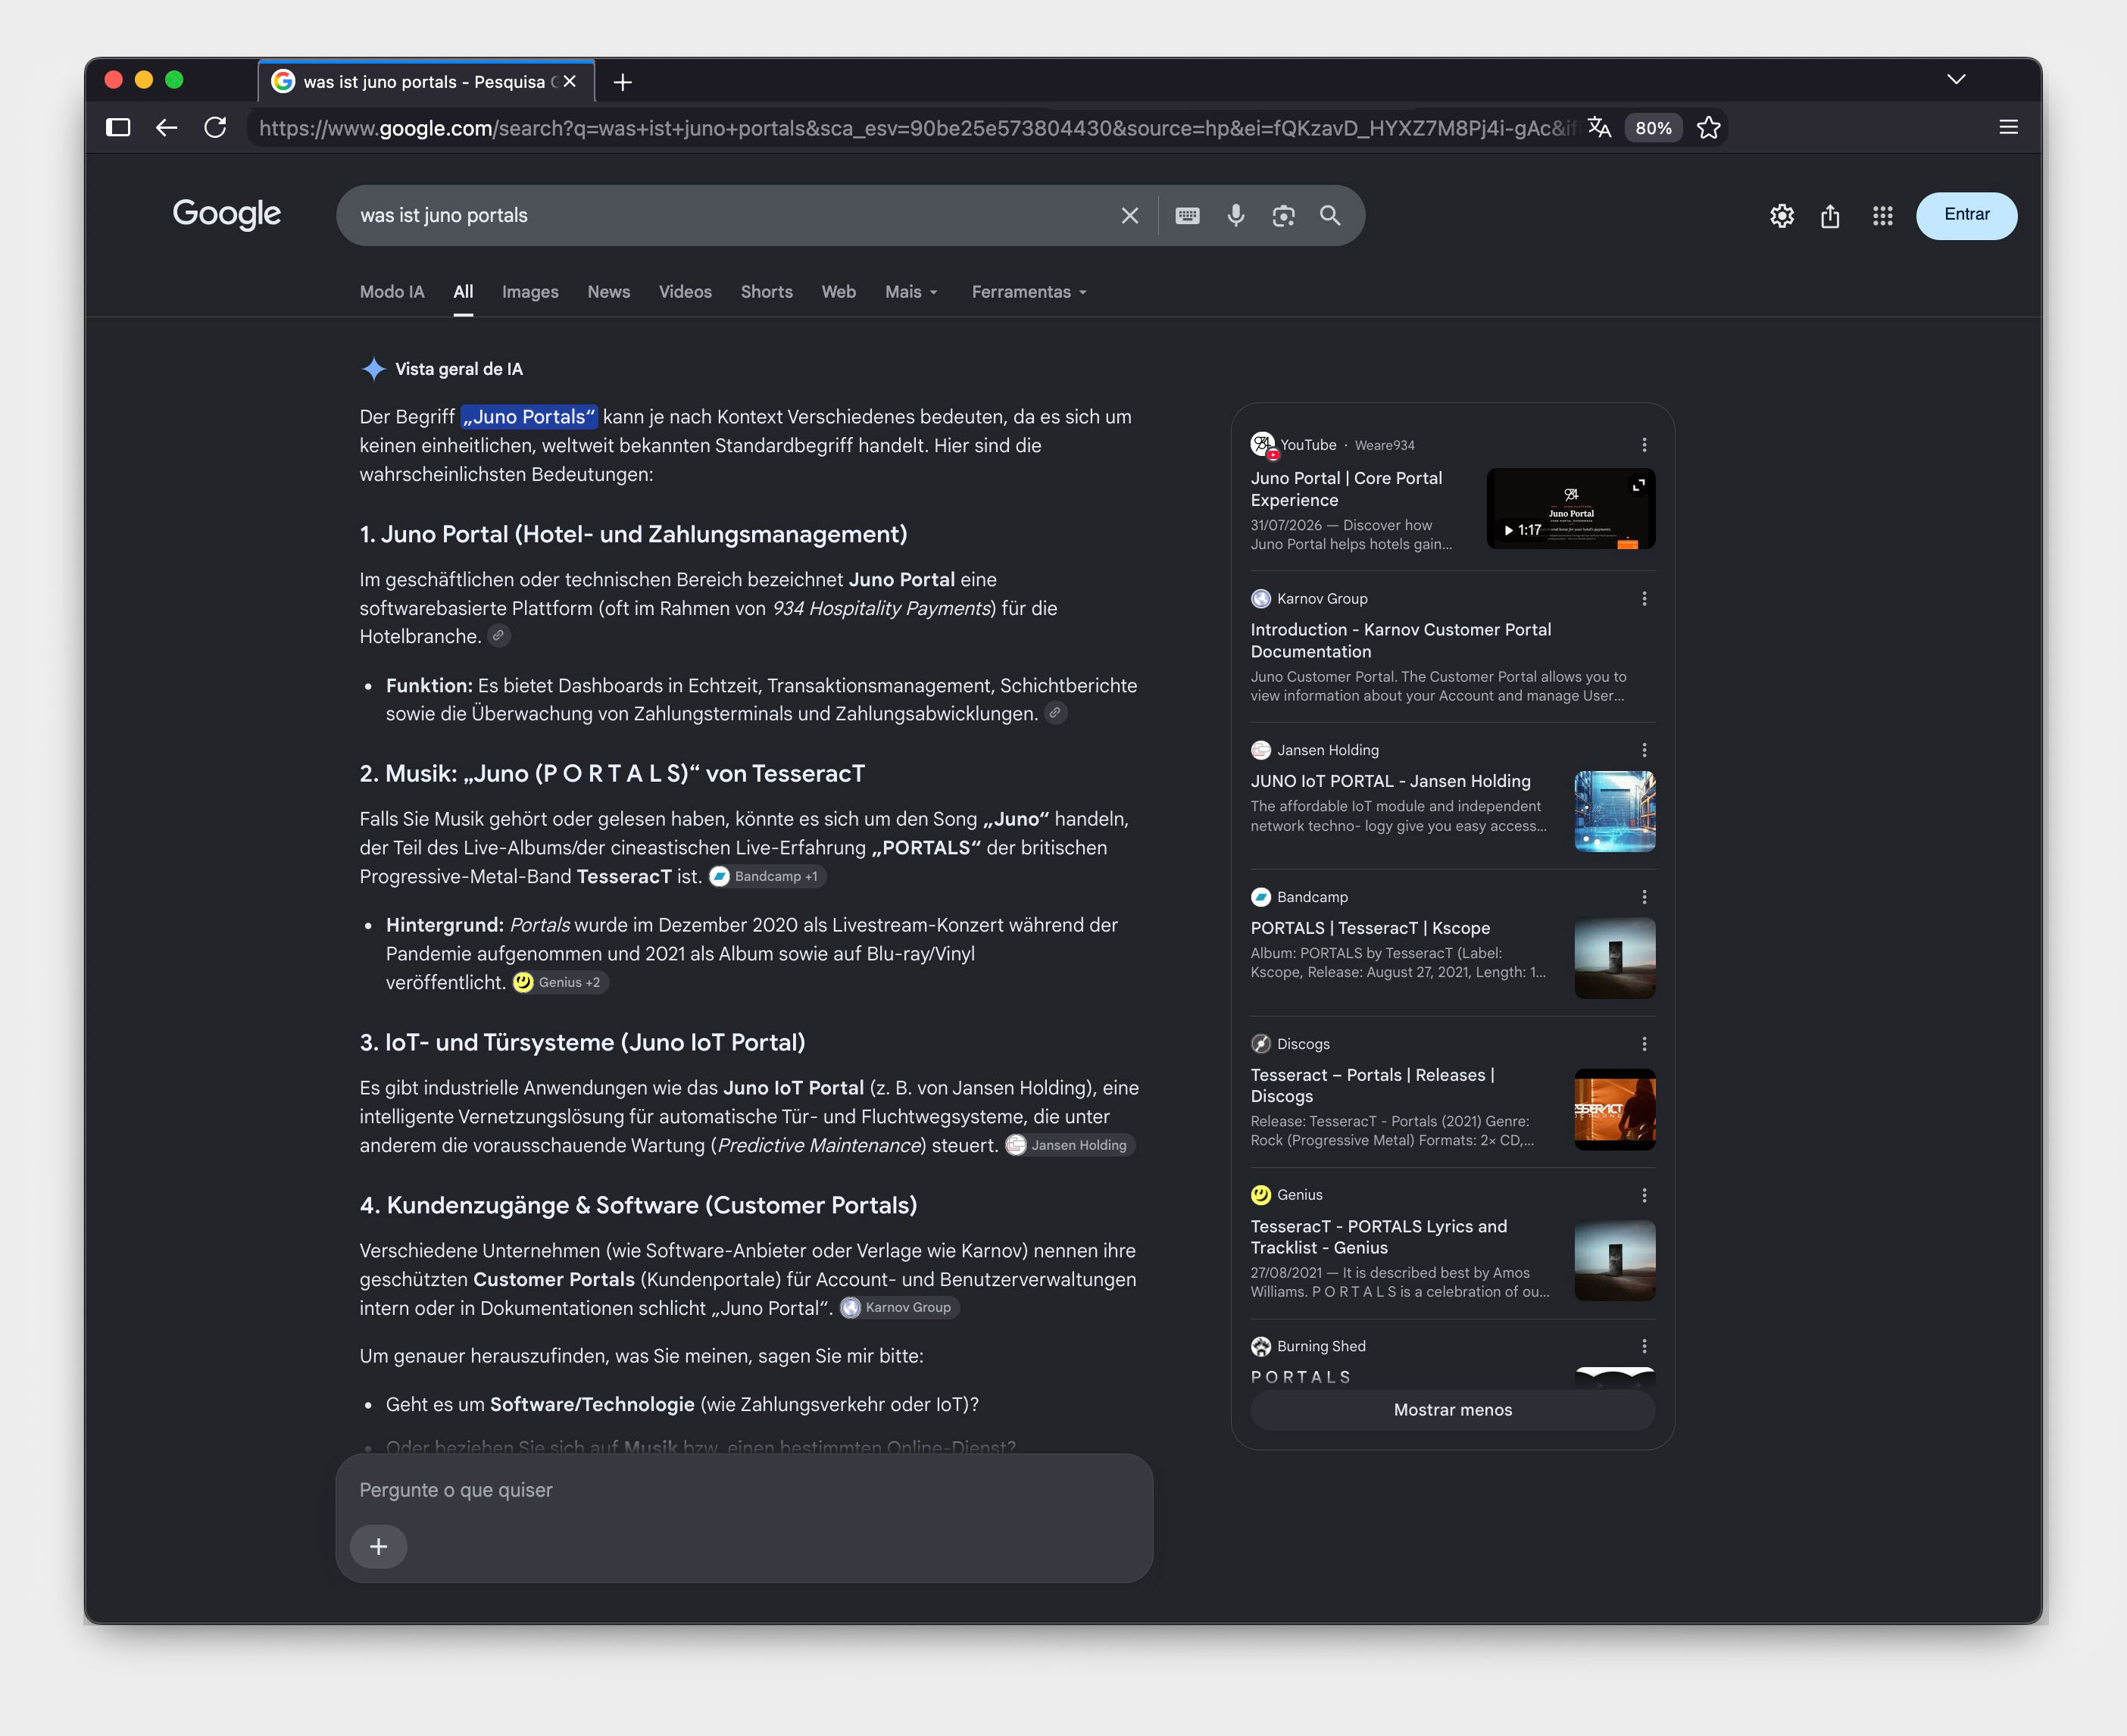
Task: Toggle the browser sidebar panel icon
Action: coord(118,127)
